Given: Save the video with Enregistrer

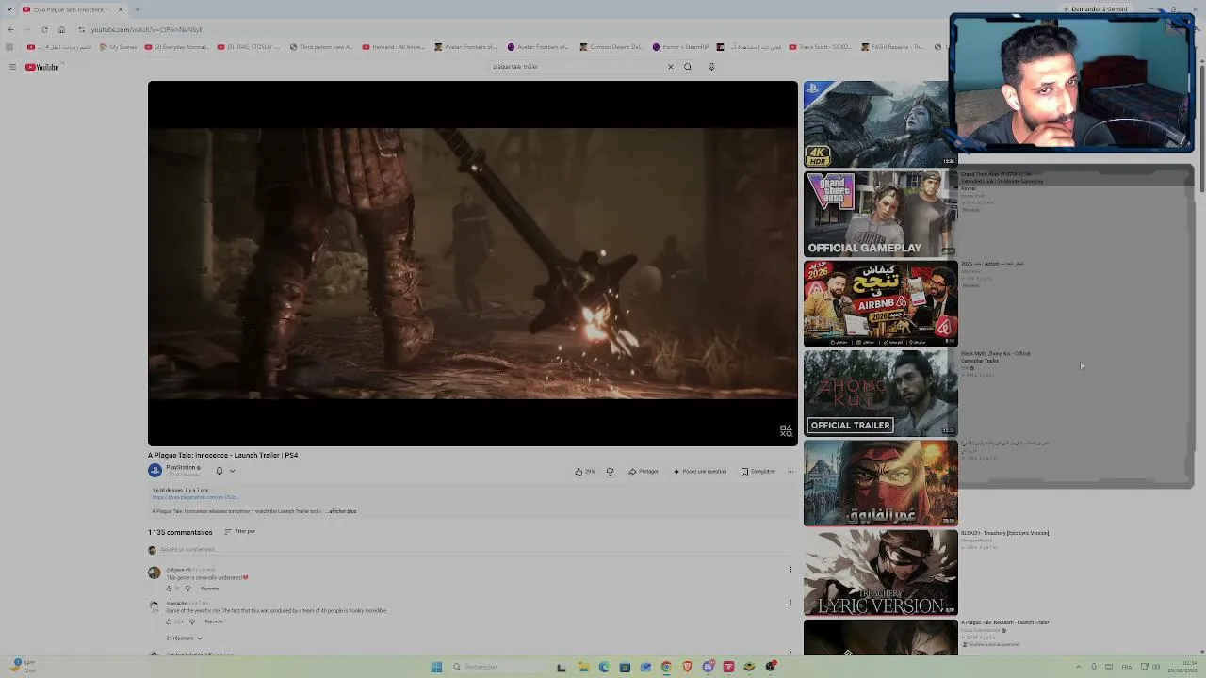Looking at the screenshot, I should pos(758,471).
